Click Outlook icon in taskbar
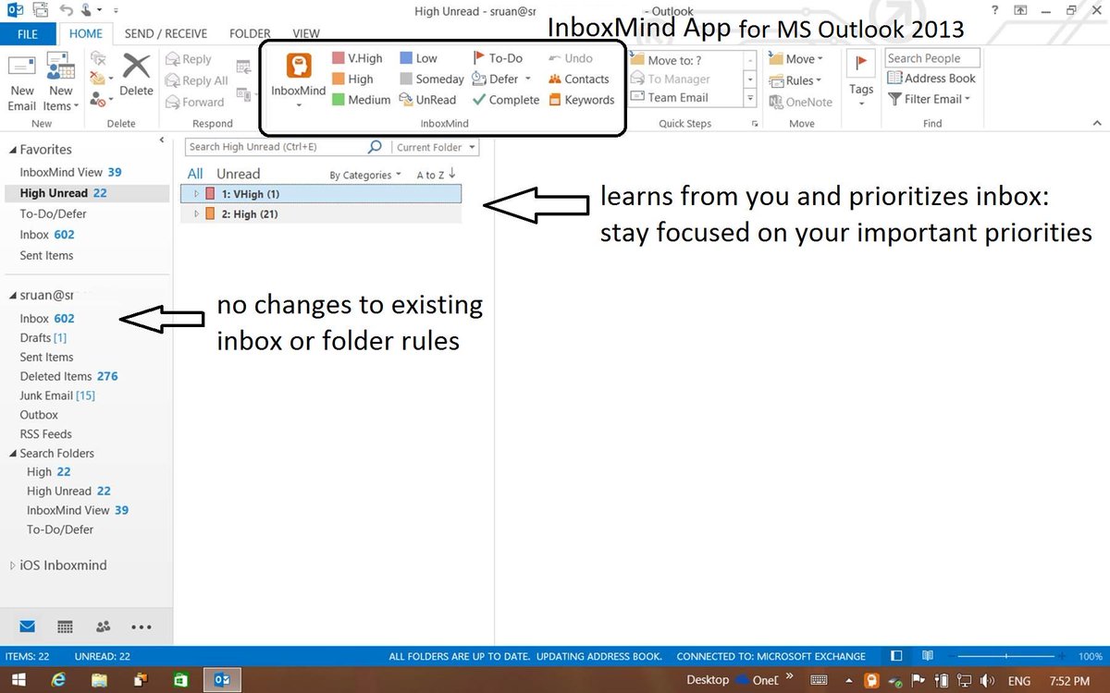Viewport: 1110px width, 693px height. coord(222,679)
